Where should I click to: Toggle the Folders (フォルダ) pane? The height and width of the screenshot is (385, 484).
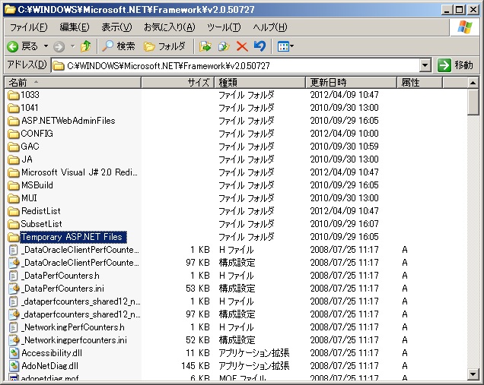164,46
